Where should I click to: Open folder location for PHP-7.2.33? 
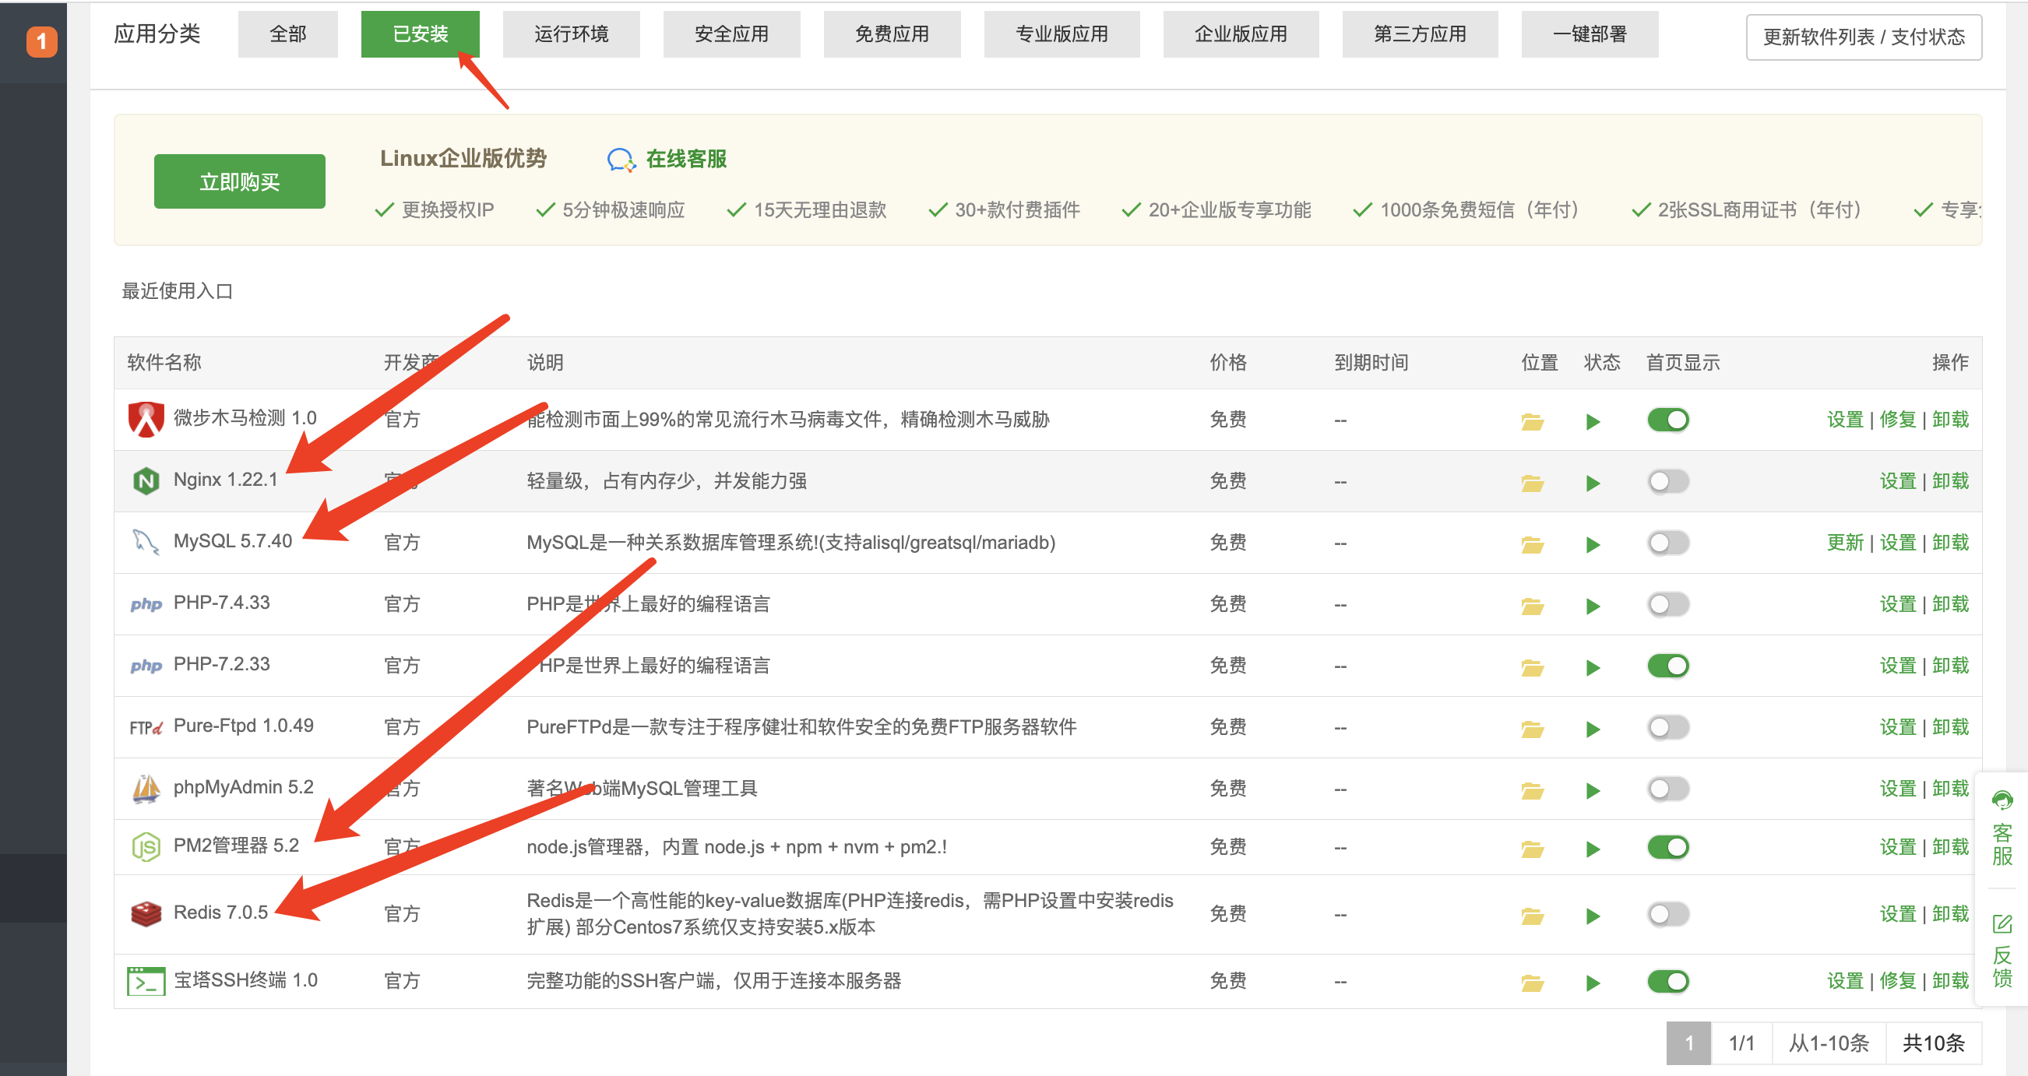coord(1532,666)
